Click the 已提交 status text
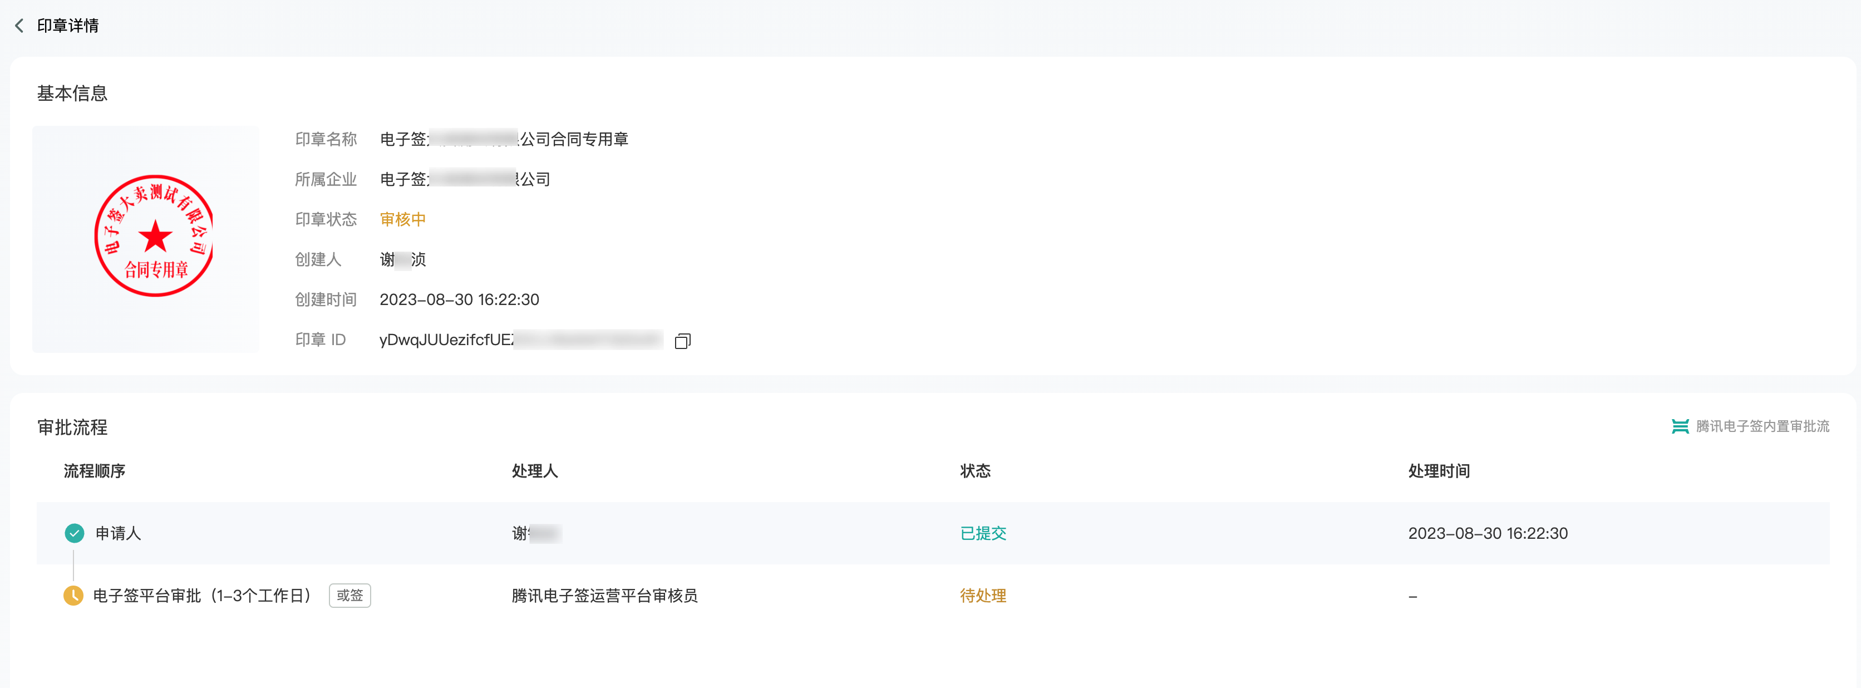Image resolution: width=1861 pixels, height=688 pixels. pos(982,533)
